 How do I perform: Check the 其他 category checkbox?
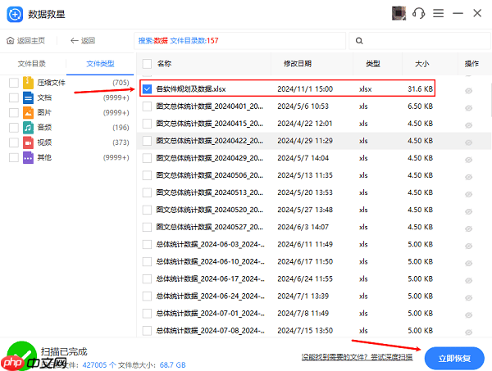coord(13,156)
